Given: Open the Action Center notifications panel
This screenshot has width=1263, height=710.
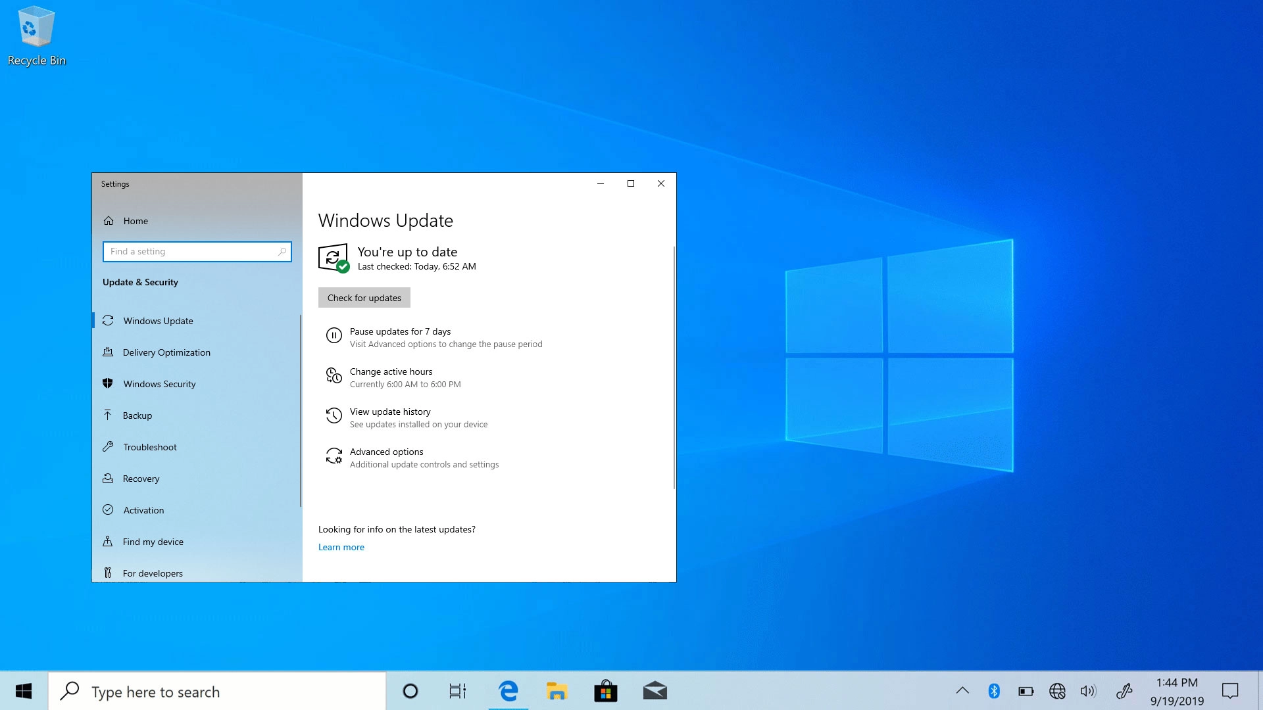Looking at the screenshot, I should coord(1229,691).
